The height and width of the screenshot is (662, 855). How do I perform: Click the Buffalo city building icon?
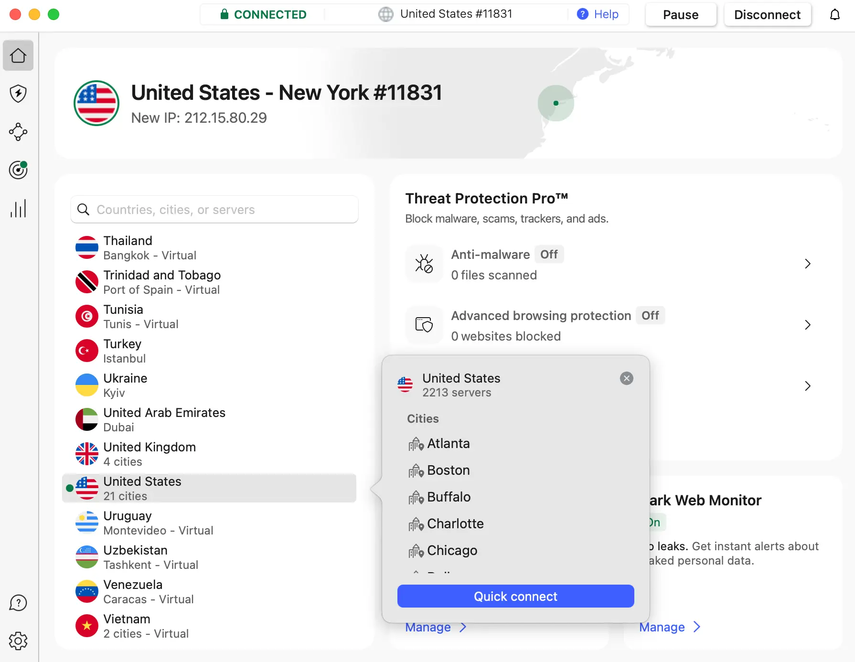(x=416, y=498)
